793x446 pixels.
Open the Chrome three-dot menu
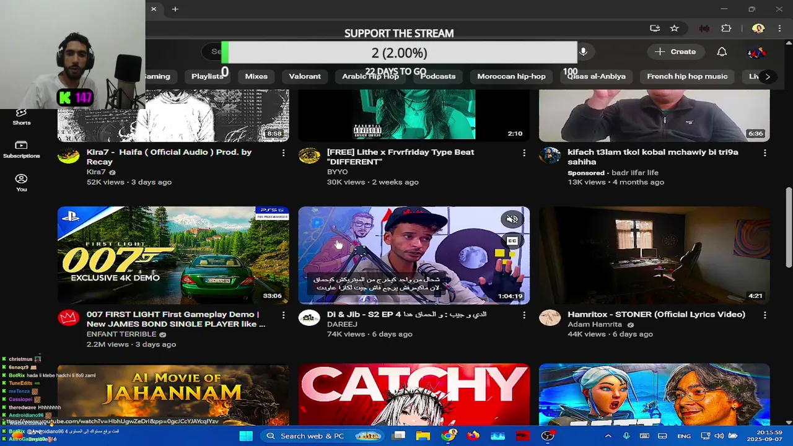779,28
